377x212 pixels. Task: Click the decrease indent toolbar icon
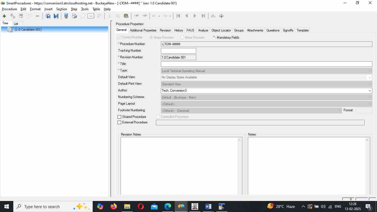136,16
